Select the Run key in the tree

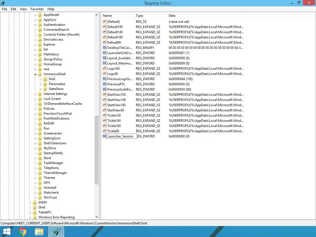tap(46, 128)
